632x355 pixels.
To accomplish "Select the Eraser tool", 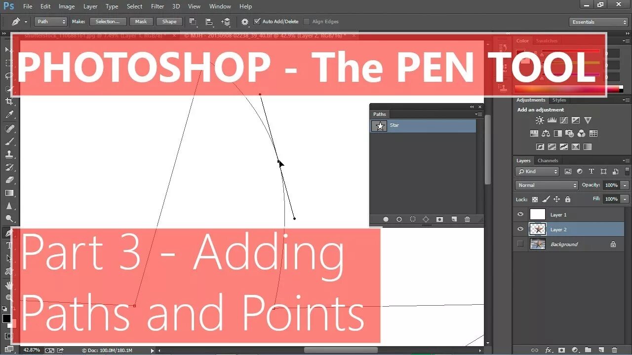I will pos(9,180).
